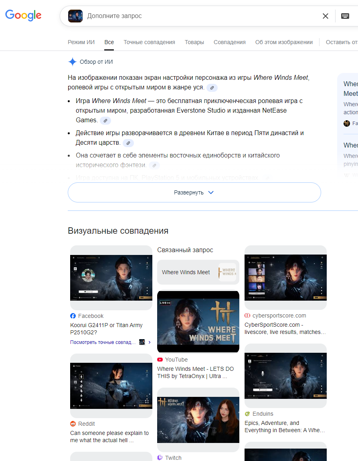Screen dimensions: 358x461
Task: Open the "Where Winds Meet" related query chip
Action: (x=198, y=272)
